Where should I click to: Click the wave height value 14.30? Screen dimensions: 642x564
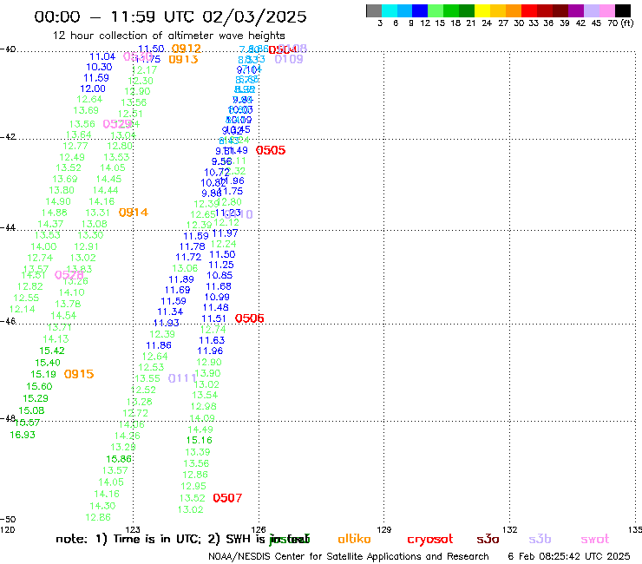(x=102, y=506)
